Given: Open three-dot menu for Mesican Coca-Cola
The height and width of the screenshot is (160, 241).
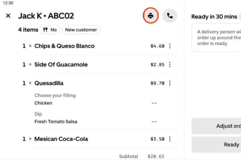Looking at the screenshot, I should click(x=170, y=139).
